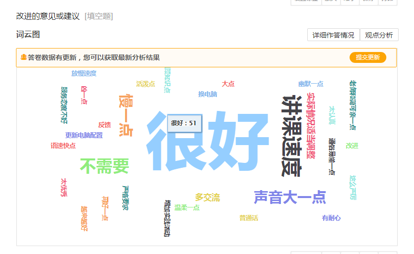
Task: Click the 讲课速度 word in cloud
Action: pyautogui.click(x=291, y=136)
